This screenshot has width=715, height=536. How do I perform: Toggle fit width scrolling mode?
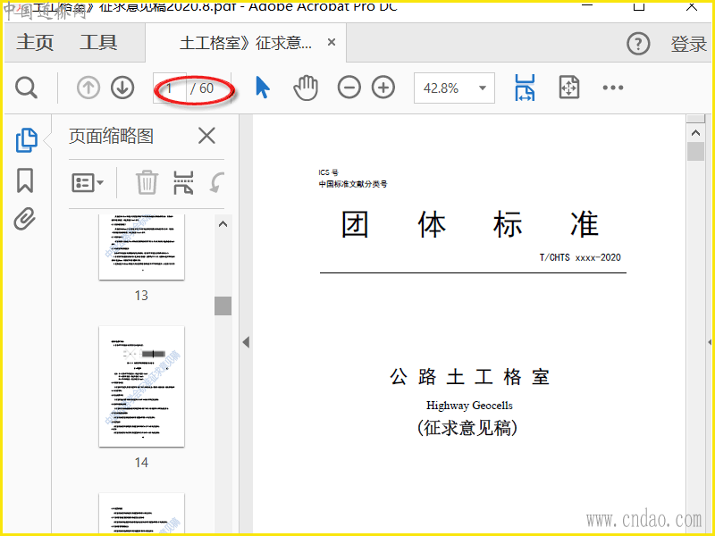(525, 88)
